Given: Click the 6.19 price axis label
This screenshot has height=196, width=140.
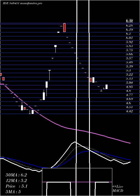Looking at the screenshot, I should click(x=129, y=30).
